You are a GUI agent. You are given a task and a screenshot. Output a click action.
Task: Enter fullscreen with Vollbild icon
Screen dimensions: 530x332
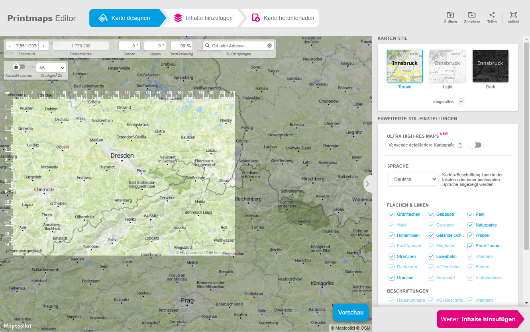tap(513, 15)
